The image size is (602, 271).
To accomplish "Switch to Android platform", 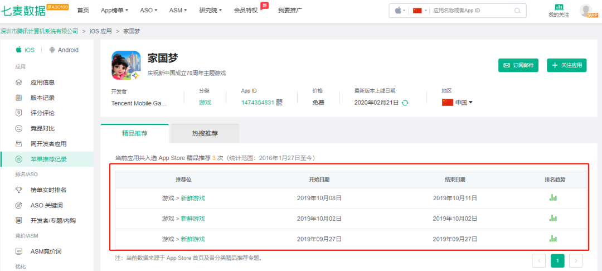I will 64,50.
